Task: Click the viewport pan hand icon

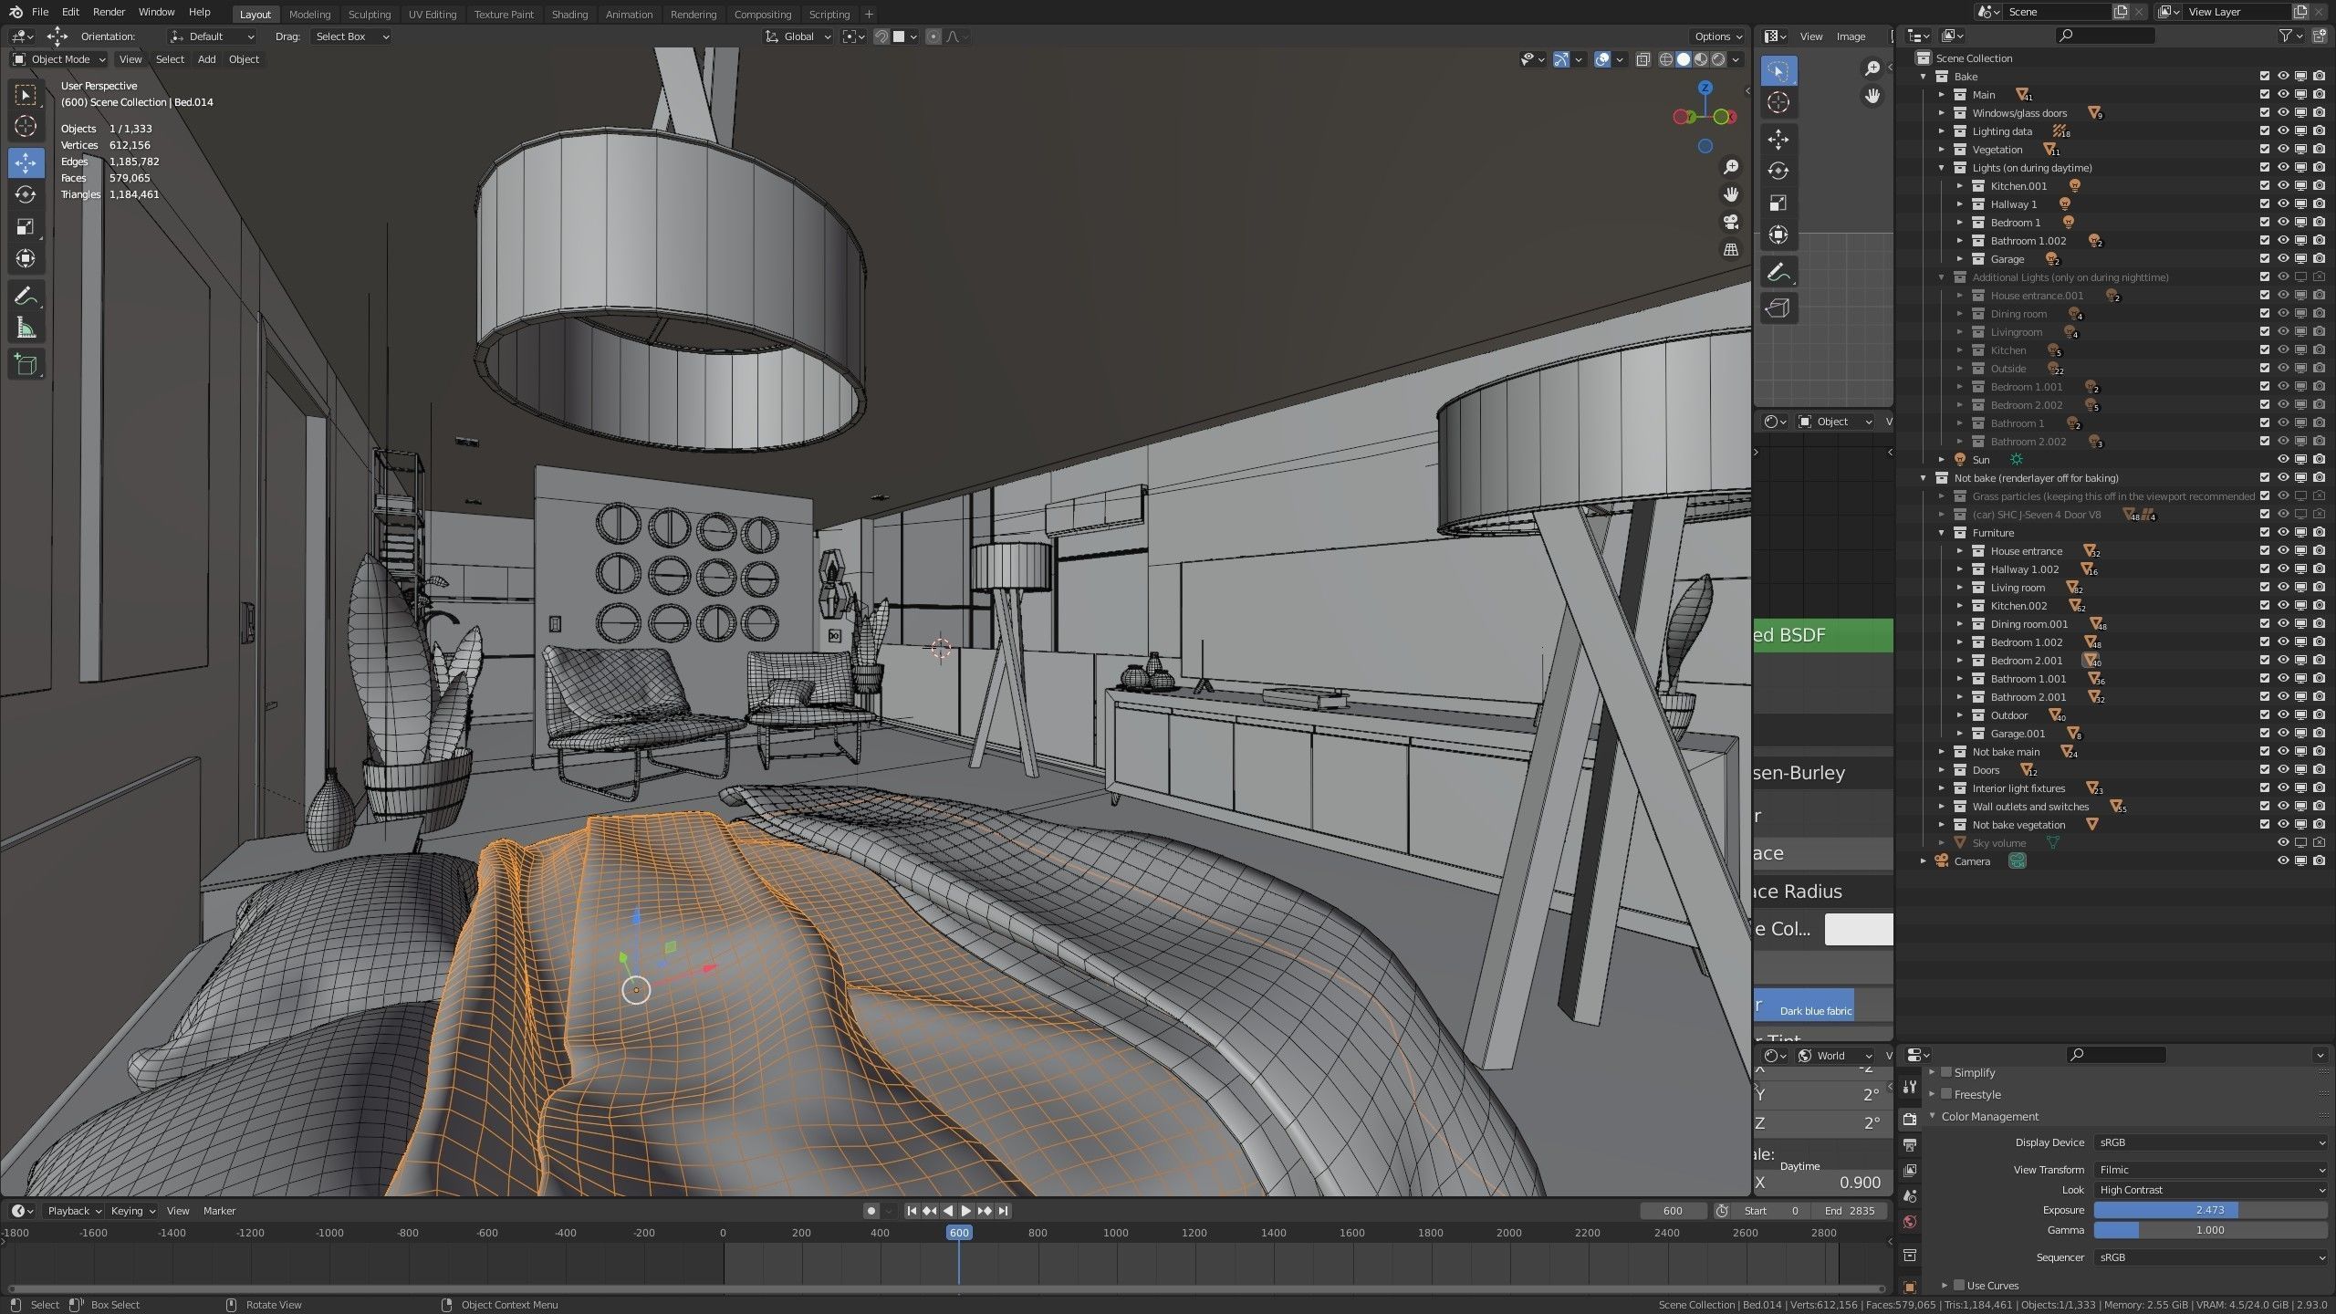Action: pos(1730,194)
